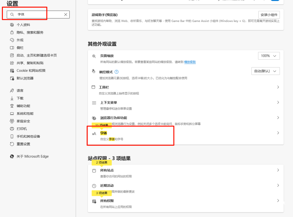293x217 pixels.
Task: Follow the 缩放级别 link
Action: [190, 62]
